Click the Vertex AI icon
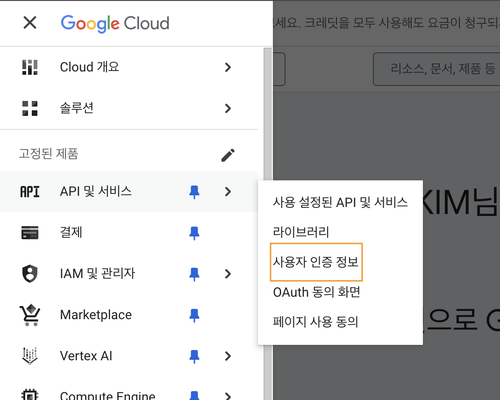This screenshot has height=400, width=500. [30, 356]
